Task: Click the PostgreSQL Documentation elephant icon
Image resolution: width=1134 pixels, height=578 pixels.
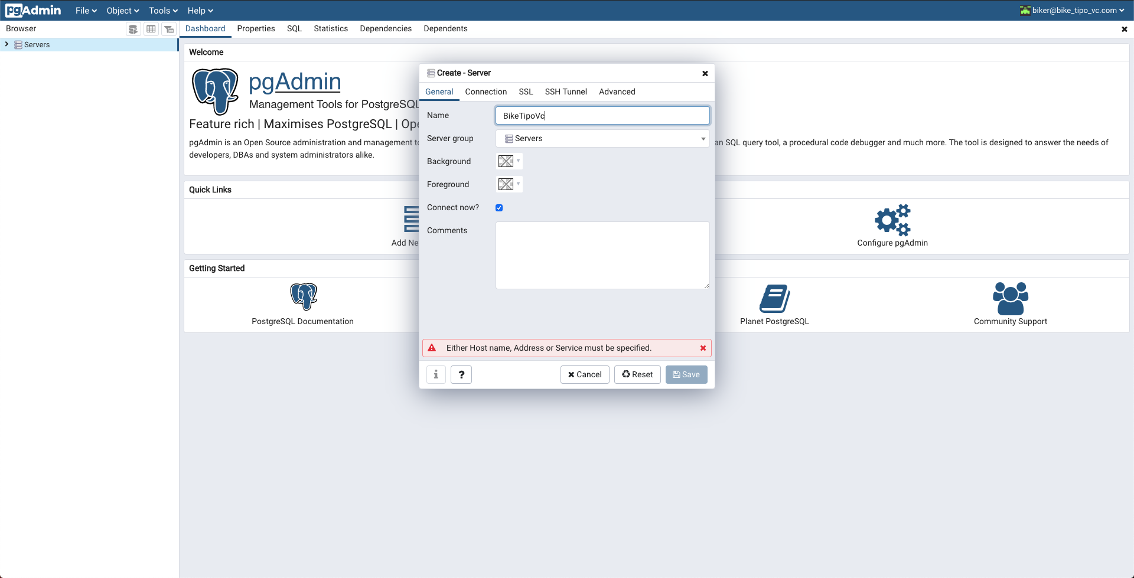Action: (x=304, y=296)
